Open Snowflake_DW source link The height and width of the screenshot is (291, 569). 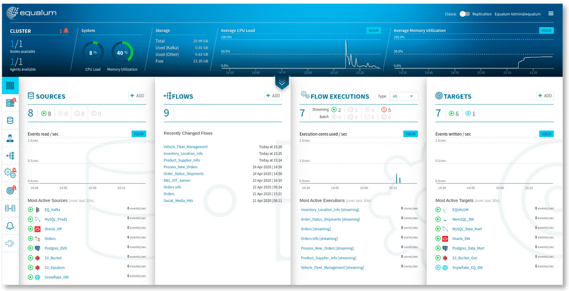click(56, 277)
